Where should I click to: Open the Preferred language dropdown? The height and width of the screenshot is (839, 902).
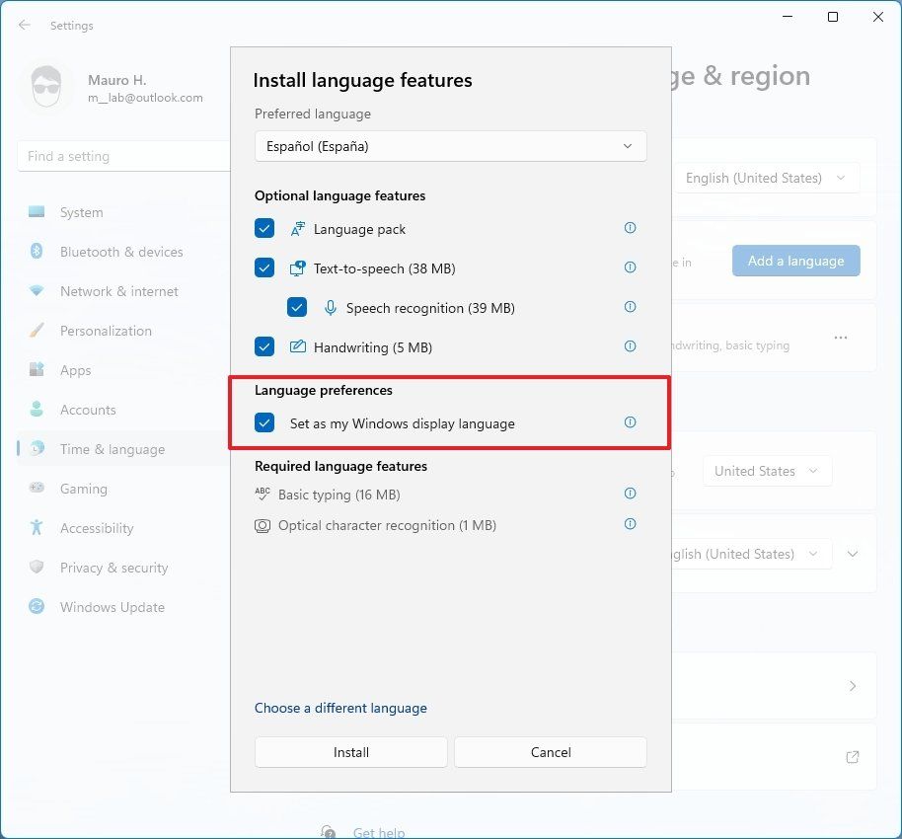coord(450,145)
